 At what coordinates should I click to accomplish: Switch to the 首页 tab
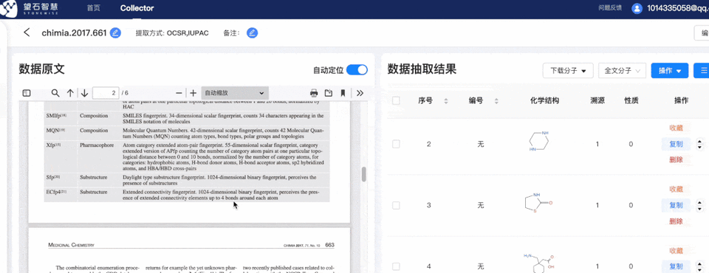94,8
